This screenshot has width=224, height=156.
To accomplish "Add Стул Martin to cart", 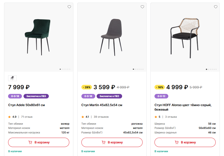I will (x=112, y=142).
